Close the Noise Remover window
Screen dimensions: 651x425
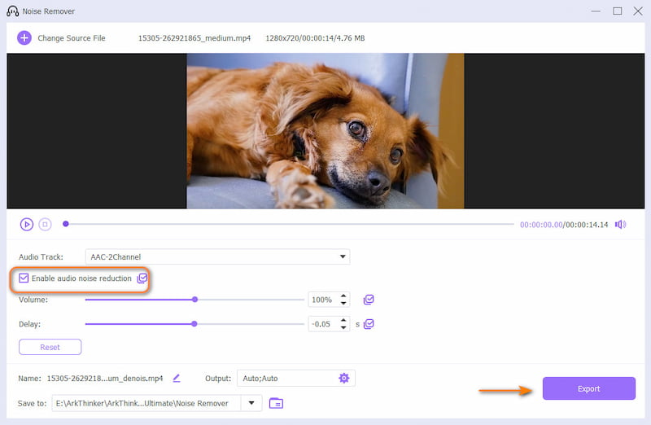[638, 11]
